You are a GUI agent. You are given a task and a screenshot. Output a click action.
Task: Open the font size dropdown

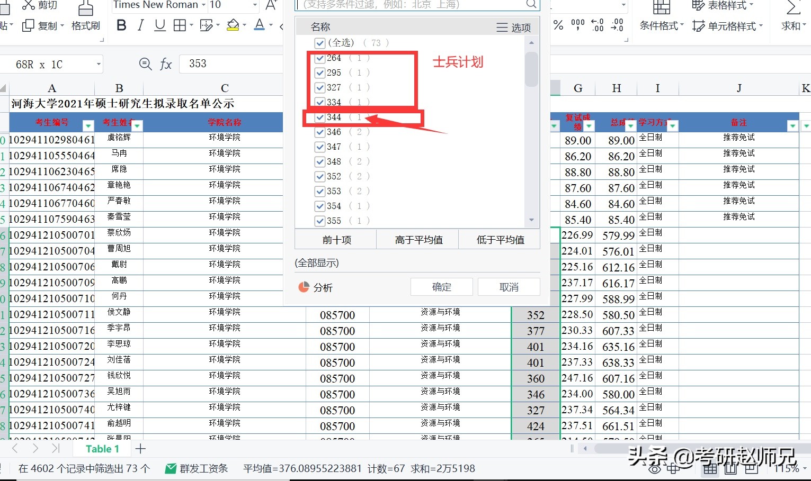pos(256,5)
